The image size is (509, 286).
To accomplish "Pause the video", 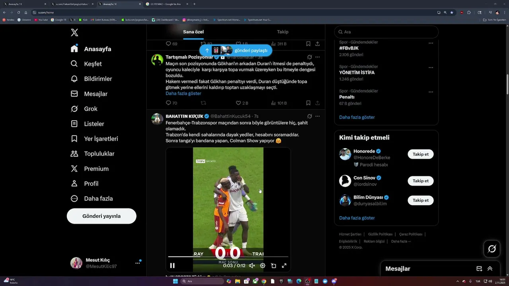I will point(172,265).
